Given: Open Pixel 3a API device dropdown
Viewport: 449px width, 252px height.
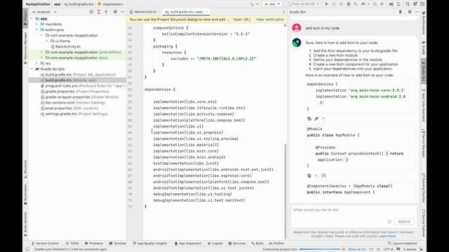Looking at the screenshot, I should coord(303,4).
